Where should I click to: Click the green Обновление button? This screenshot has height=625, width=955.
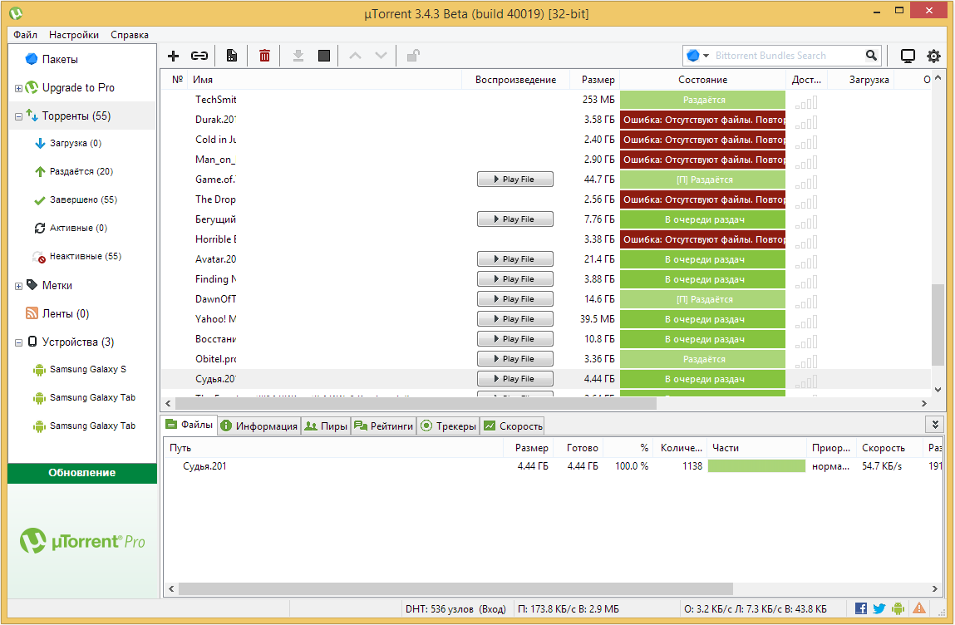[x=82, y=473]
